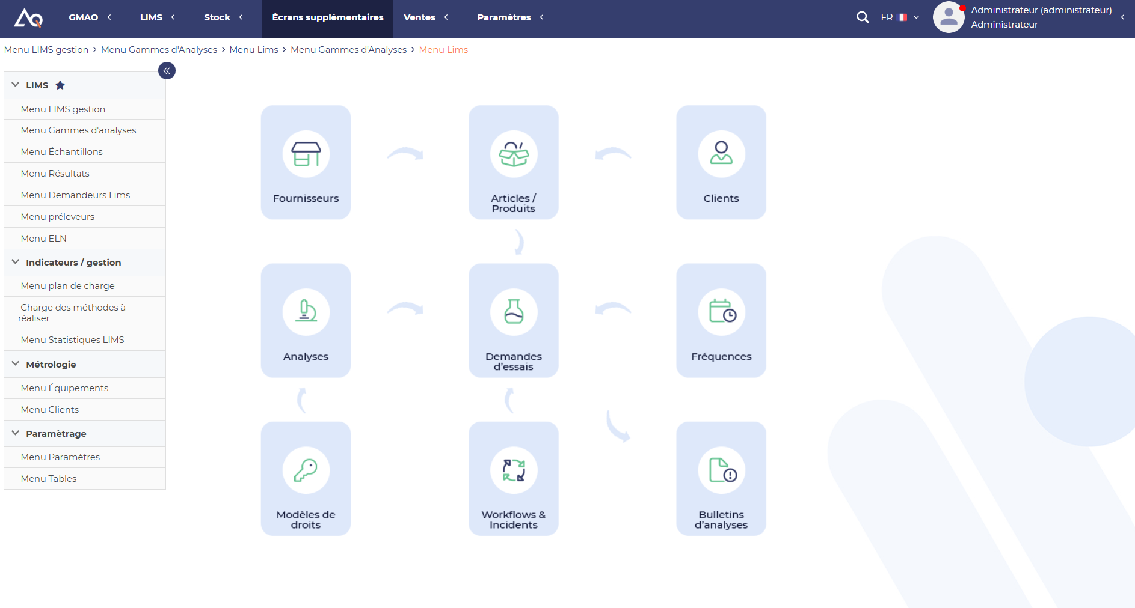Screen dimensions: 1135x608
Task: Toggle the LIMS favorite star
Action: point(60,85)
